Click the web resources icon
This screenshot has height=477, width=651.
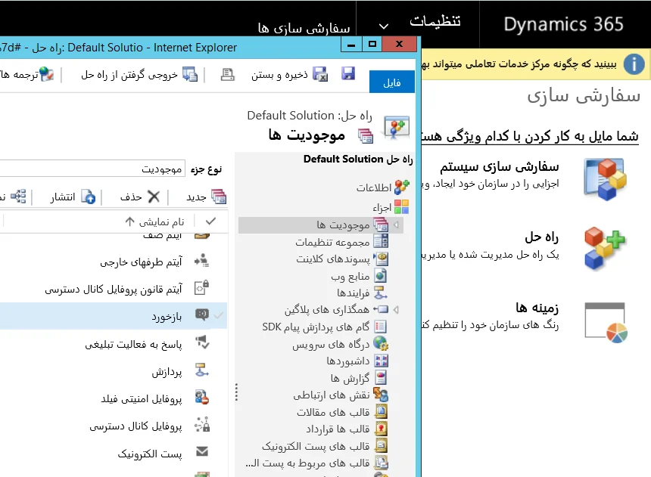pos(380,276)
